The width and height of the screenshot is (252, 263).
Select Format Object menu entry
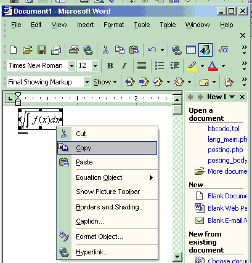tap(107, 237)
